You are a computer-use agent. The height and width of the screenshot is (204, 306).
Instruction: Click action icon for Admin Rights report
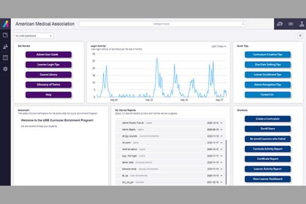(x=221, y=130)
